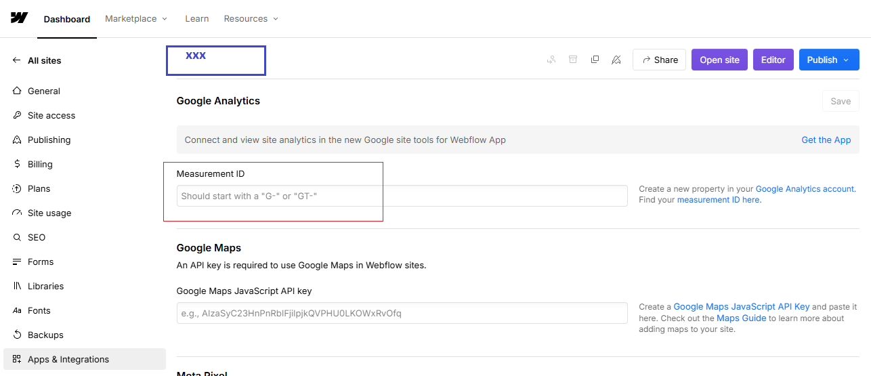Image resolution: width=871 pixels, height=376 pixels.
Task: Click the Google Analytics heading
Action: (218, 101)
